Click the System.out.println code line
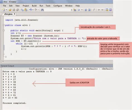Screen dimensions: 132x110 [x=54, y=46]
